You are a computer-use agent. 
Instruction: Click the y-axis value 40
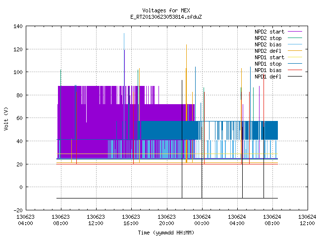(19, 141)
